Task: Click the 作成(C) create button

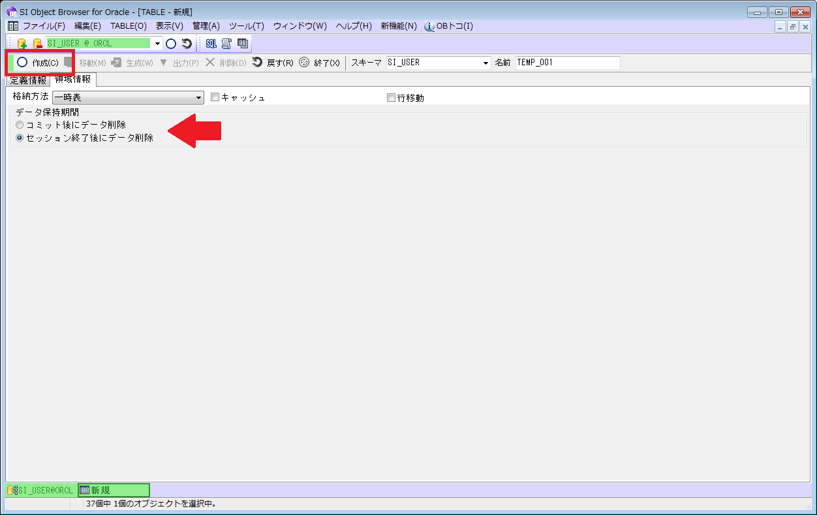Action: tap(39, 63)
